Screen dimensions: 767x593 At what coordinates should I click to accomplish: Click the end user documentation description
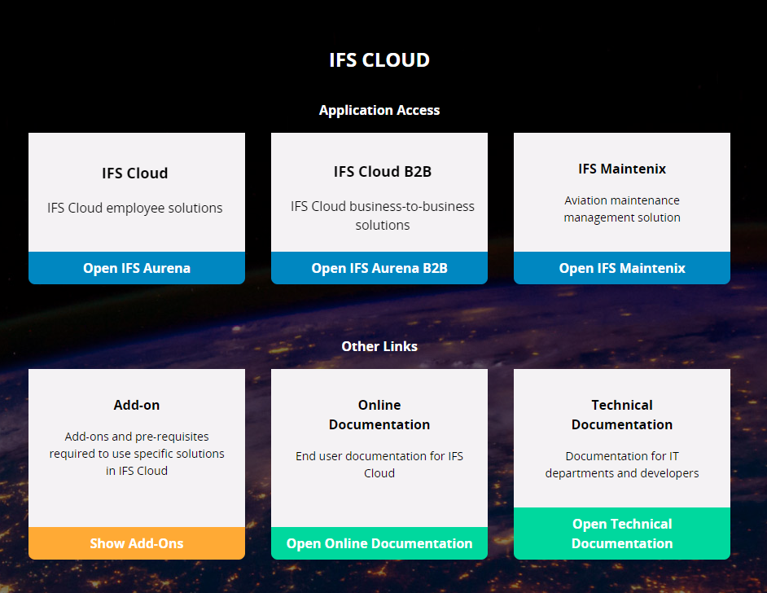[379, 464]
